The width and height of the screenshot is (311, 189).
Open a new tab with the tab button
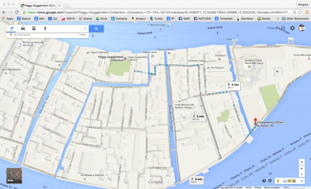67,5
